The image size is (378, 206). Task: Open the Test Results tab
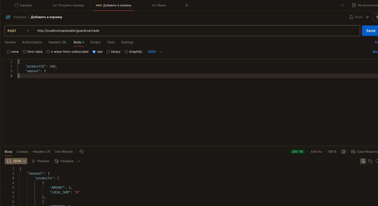(64, 152)
